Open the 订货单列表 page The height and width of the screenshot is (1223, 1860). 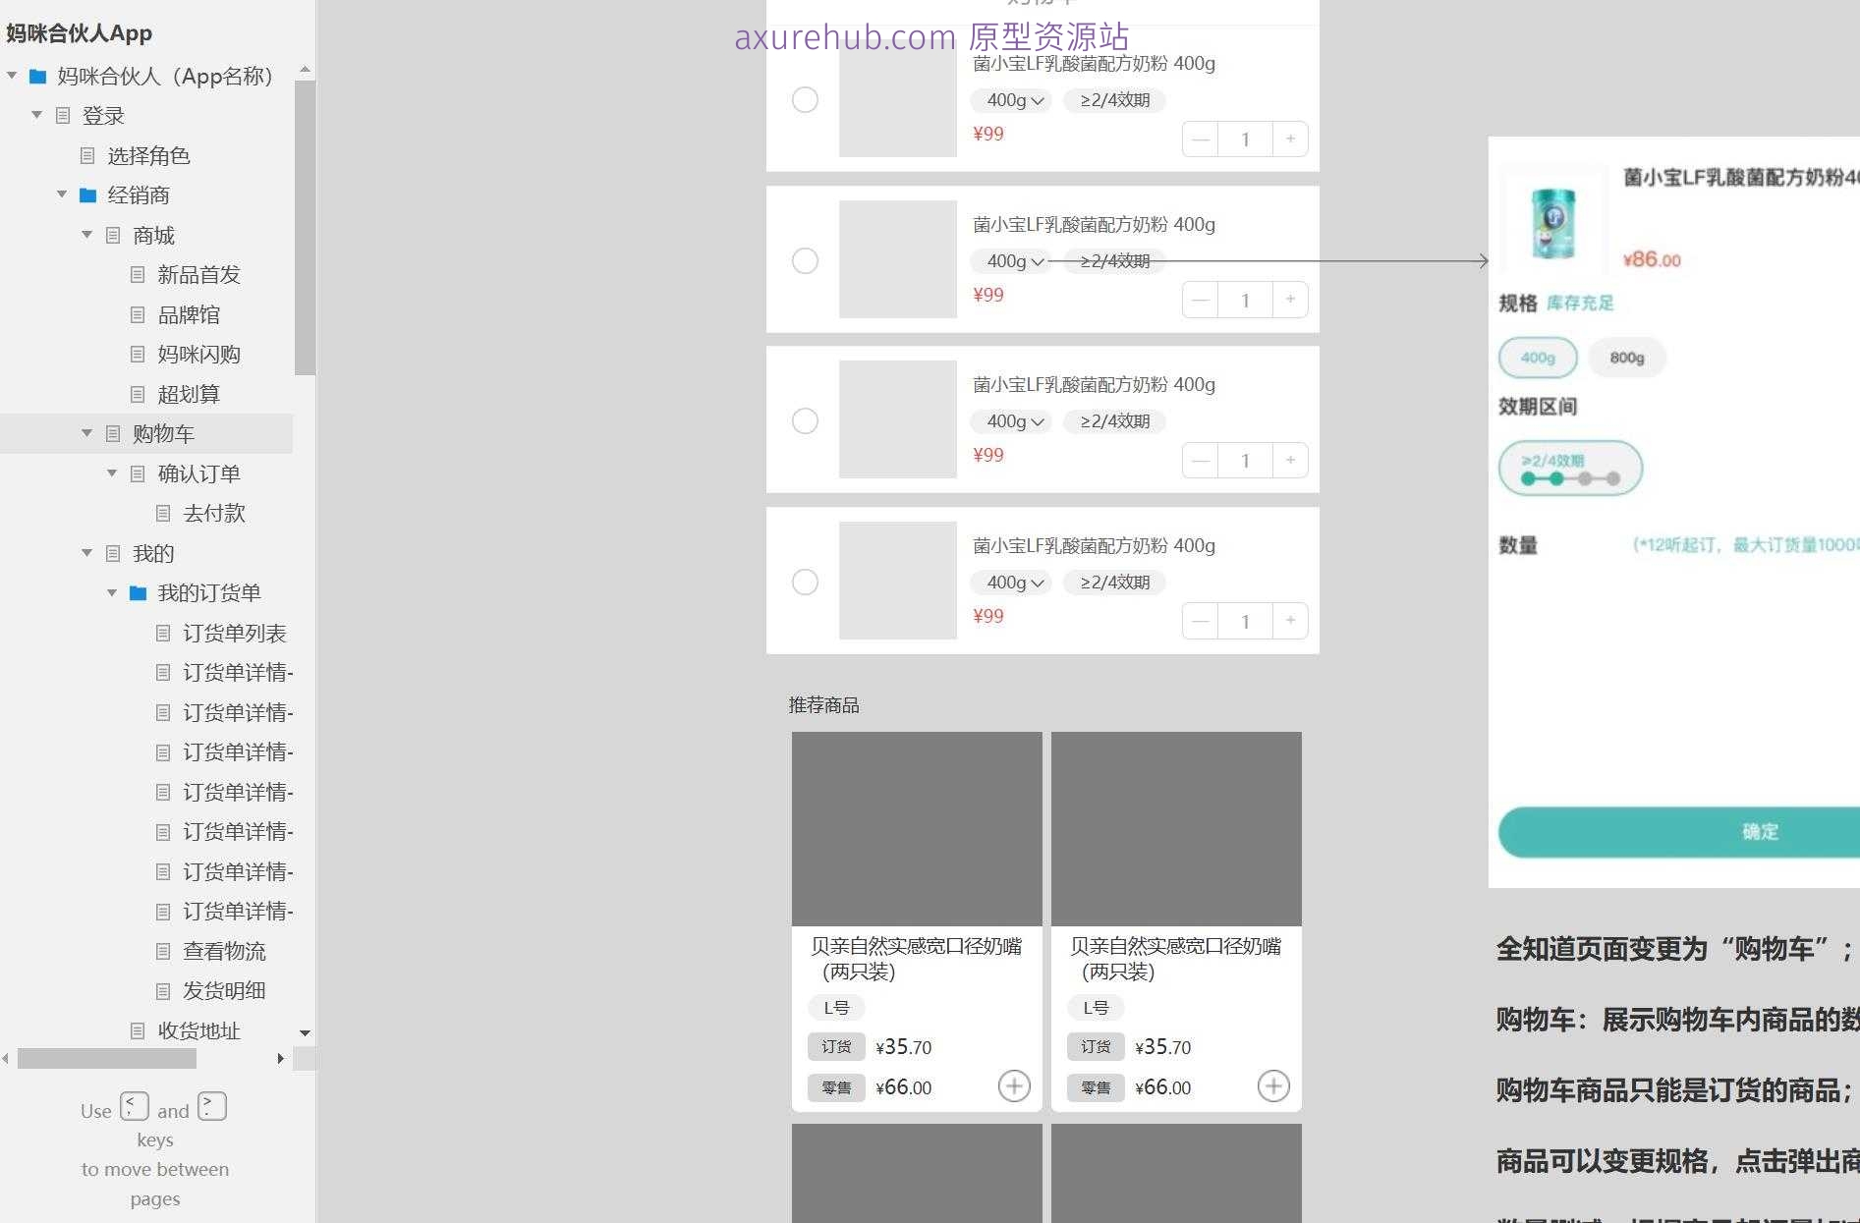(x=235, y=633)
